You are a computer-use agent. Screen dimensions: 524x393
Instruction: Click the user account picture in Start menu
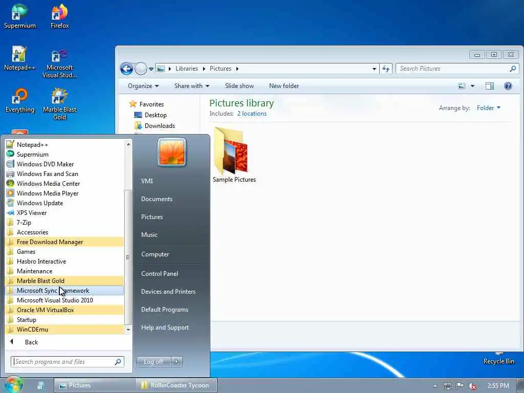point(171,152)
